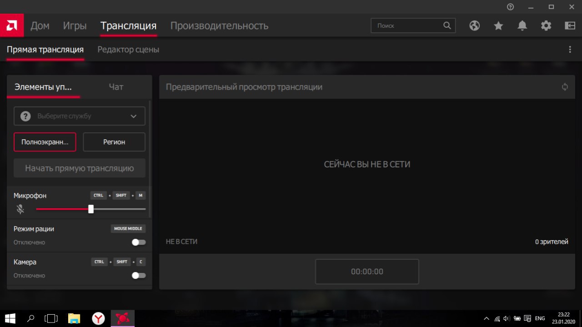
Task: Select Прямая трансляция sub-tab
Action: (45, 50)
